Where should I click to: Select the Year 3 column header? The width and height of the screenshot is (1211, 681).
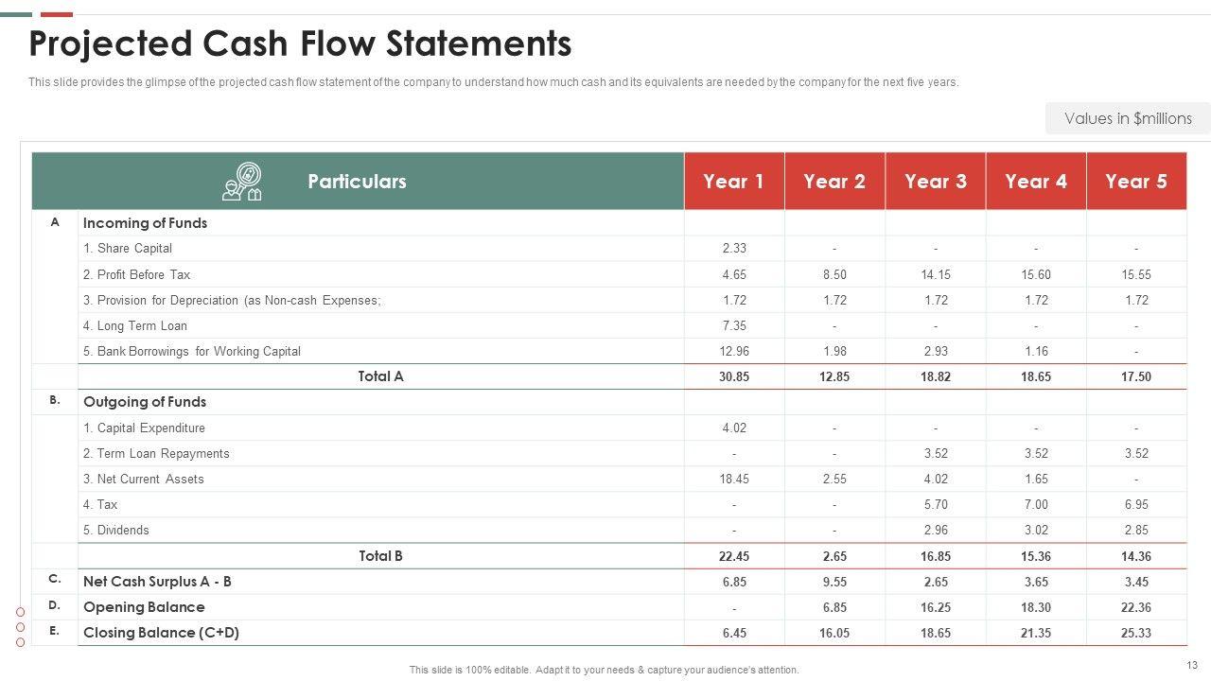[935, 182]
